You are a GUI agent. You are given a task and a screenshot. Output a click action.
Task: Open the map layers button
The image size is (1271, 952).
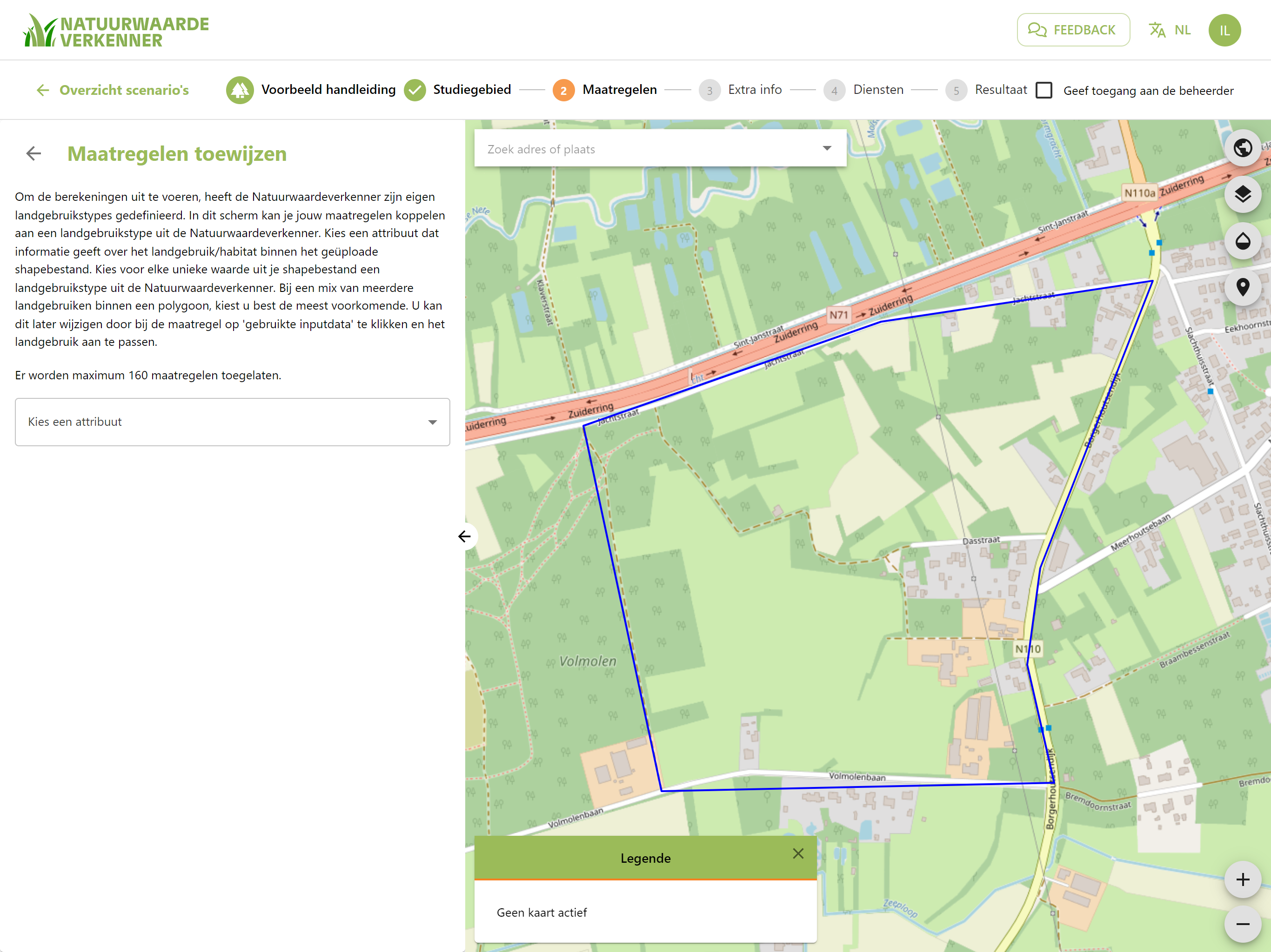pyautogui.click(x=1243, y=194)
